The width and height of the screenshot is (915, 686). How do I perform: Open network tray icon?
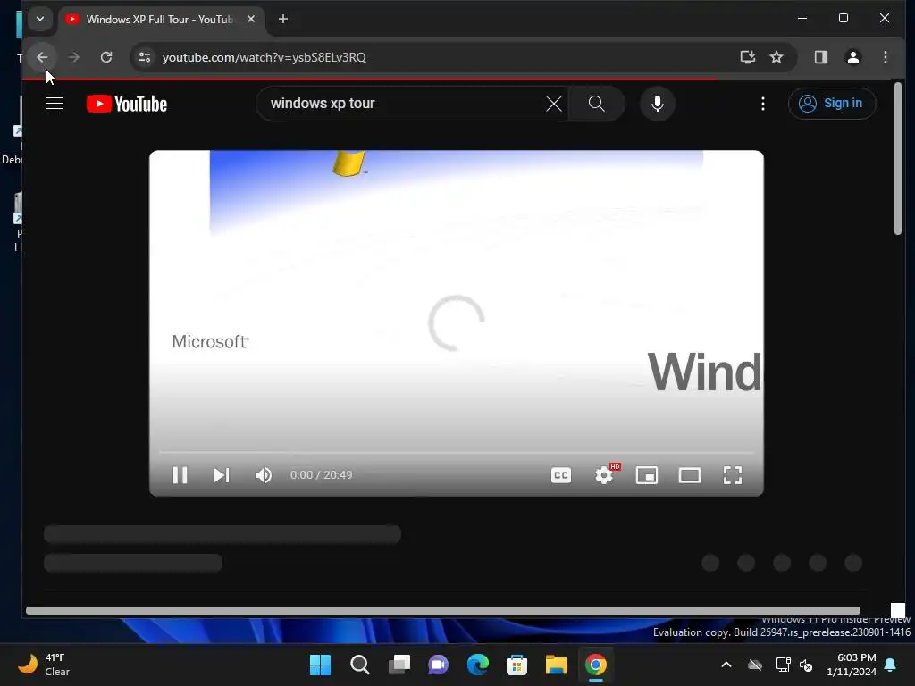point(783,665)
